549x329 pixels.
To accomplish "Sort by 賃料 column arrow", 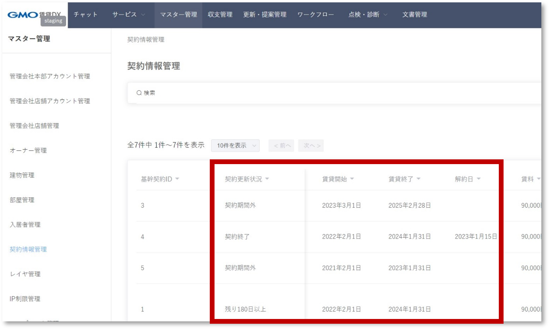I will 538,179.
